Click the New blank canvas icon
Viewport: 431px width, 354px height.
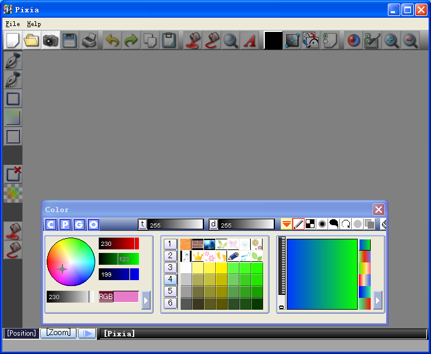pyautogui.click(x=12, y=40)
